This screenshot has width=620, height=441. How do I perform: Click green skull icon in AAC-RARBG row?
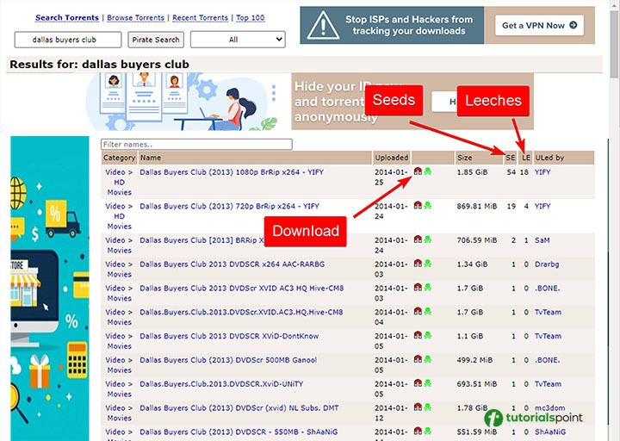427,264
